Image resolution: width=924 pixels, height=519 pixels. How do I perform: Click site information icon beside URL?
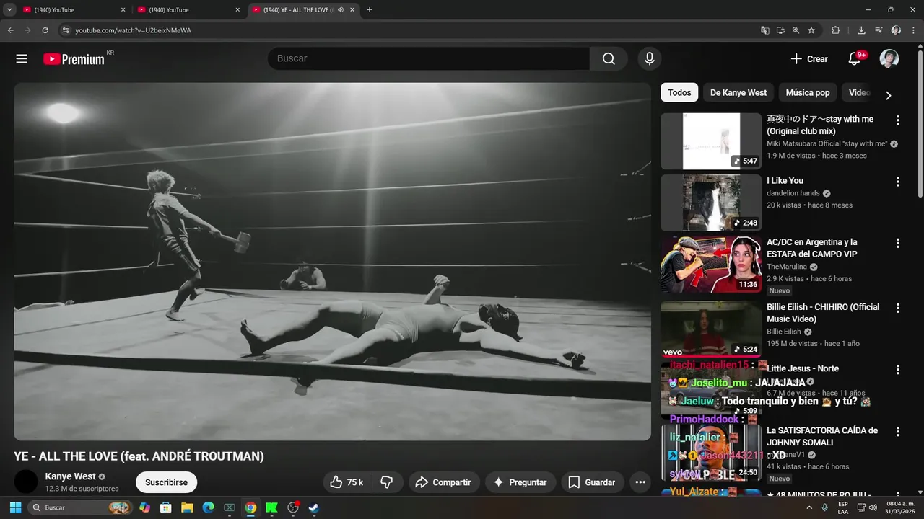point(65,30)
